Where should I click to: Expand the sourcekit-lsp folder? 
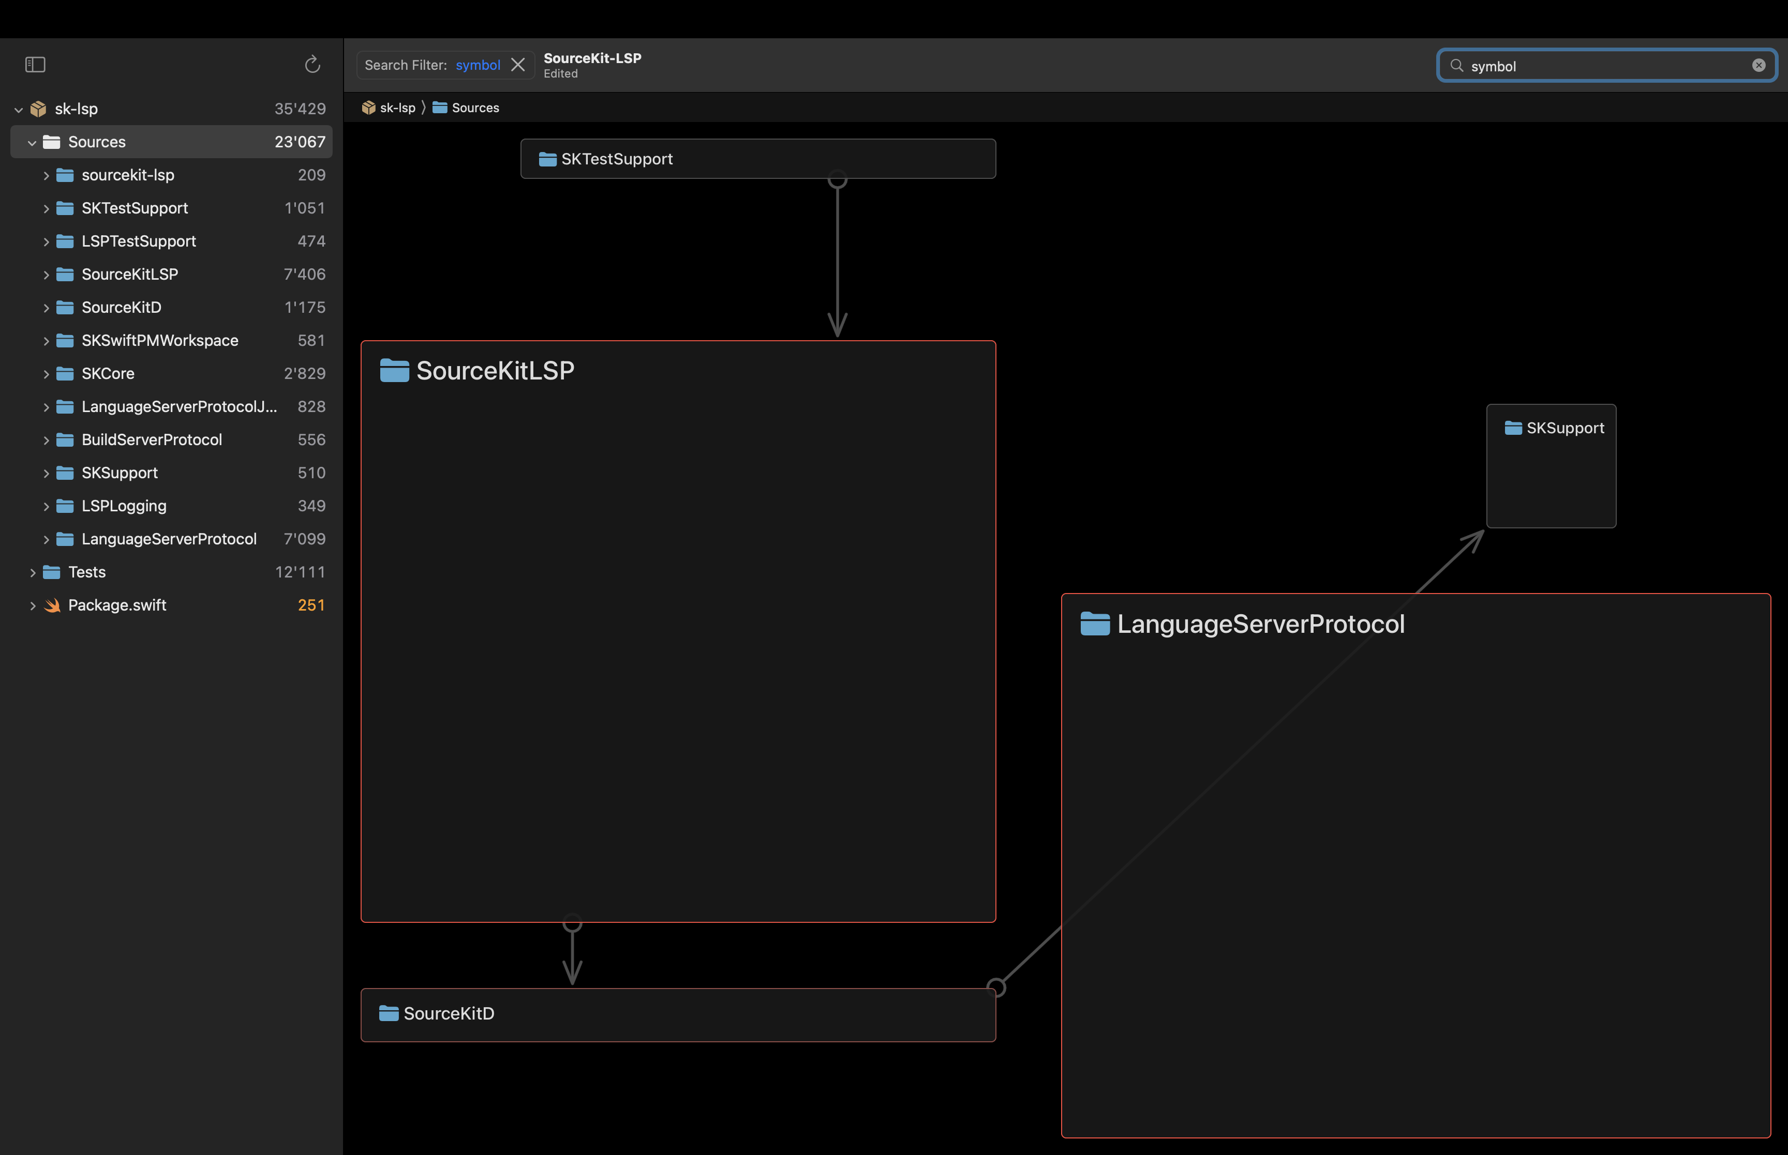(46, 175)
